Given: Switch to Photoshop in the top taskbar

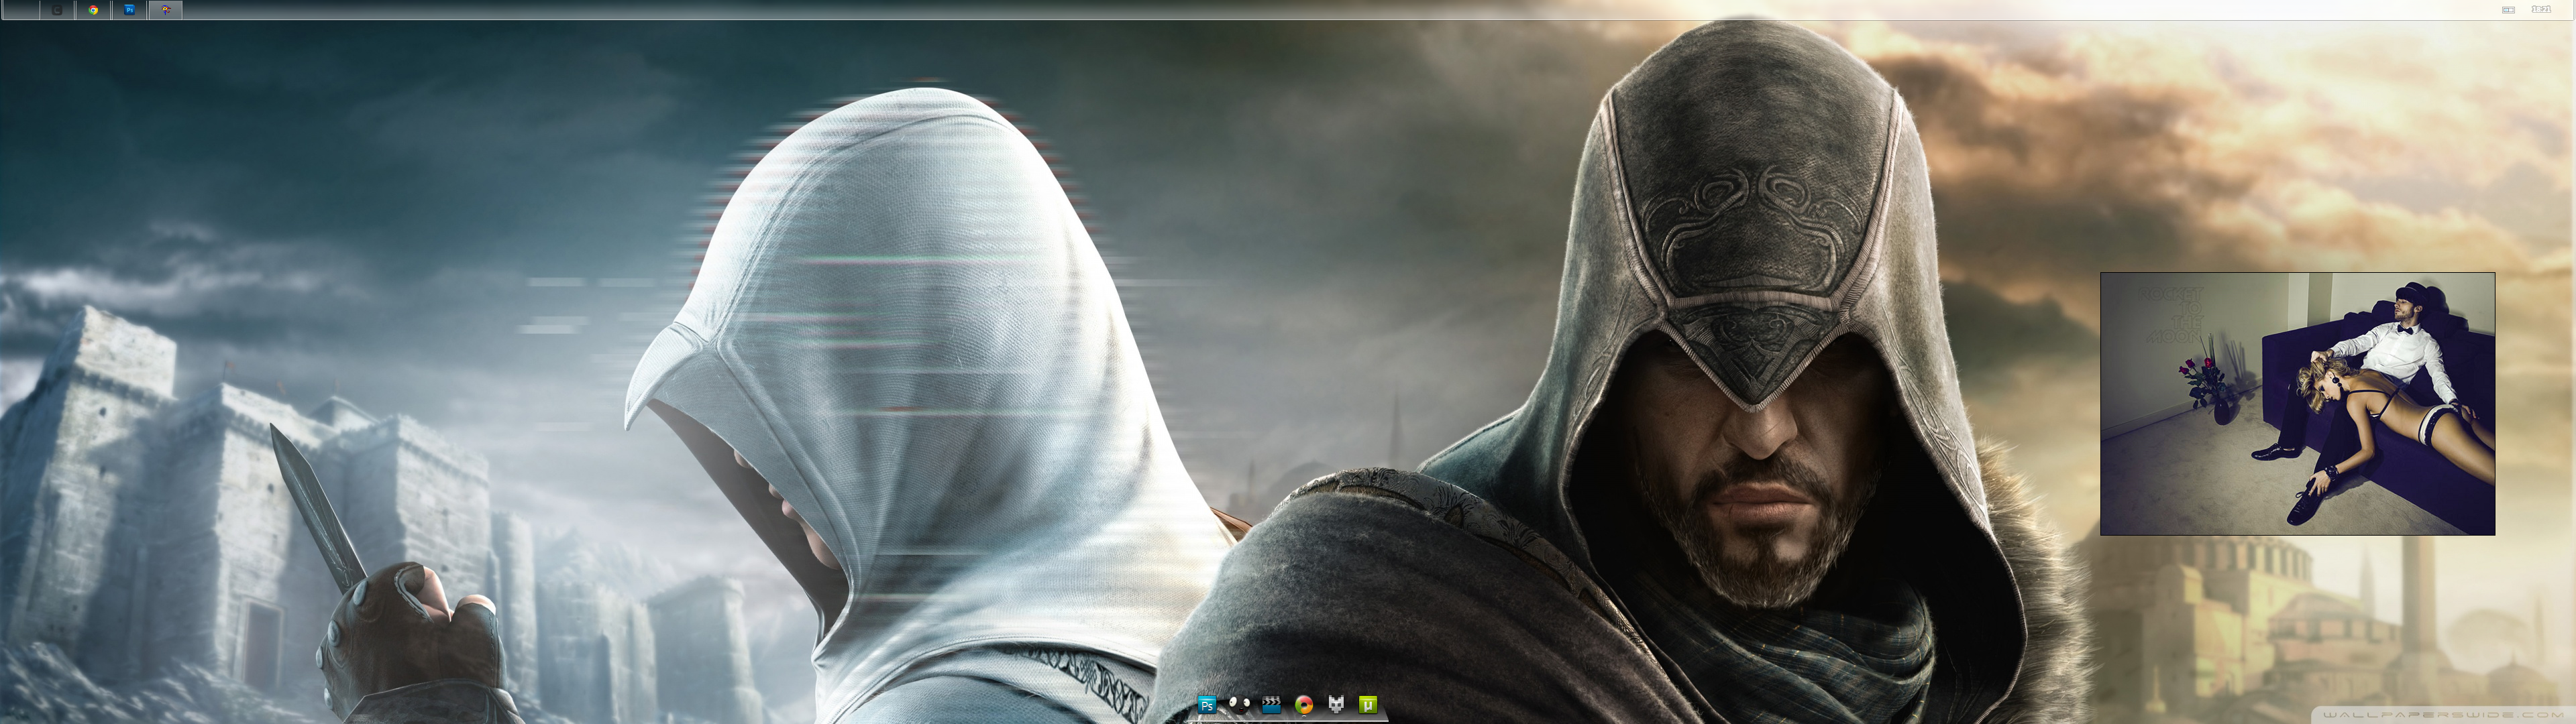Looking at the screenshot, I should pyautogui.click(x=129, y=10).
